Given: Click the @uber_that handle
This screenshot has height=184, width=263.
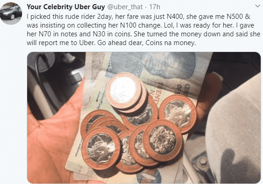Looking at the screenshot, I should [x=125, y=7].
